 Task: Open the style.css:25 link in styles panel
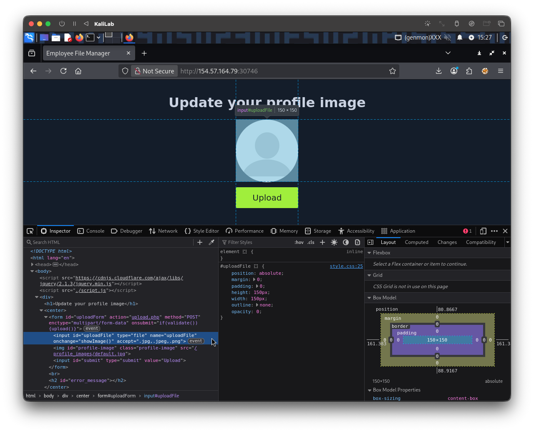pyautogui.click(x=346, y=266)
